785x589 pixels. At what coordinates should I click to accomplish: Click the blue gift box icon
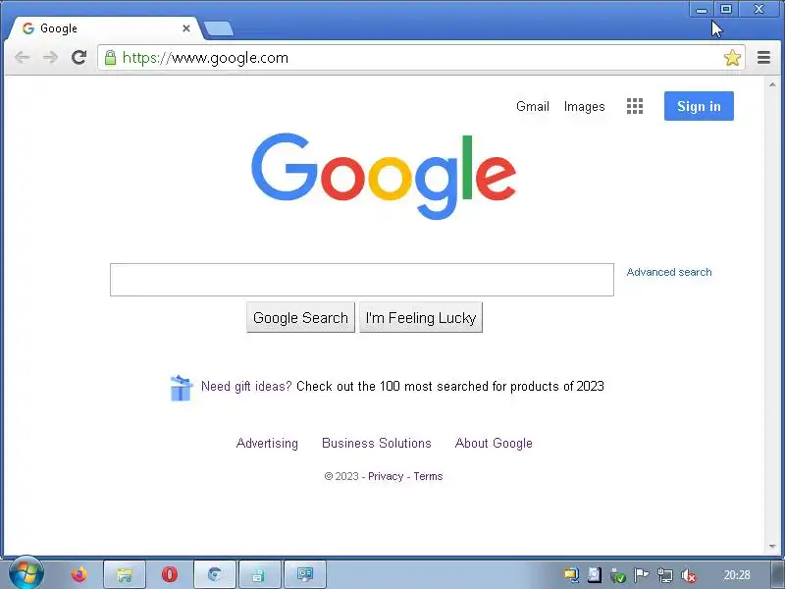point(181,388)
